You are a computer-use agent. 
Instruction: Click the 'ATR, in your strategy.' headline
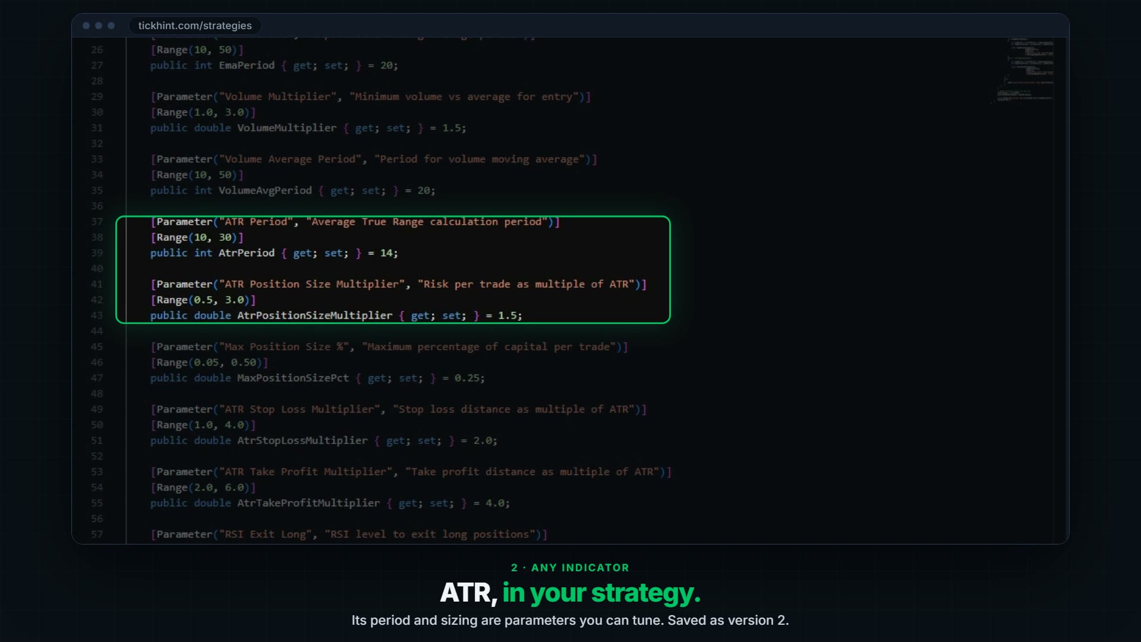(x=570, y=593)
